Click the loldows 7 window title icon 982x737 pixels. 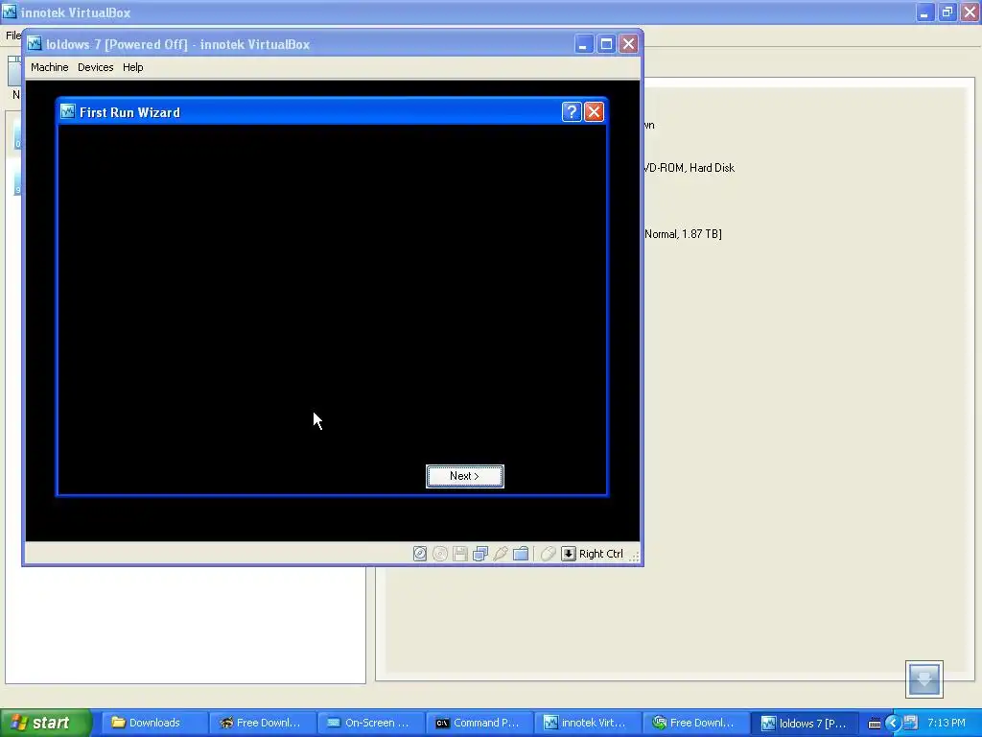coord(35,44)
